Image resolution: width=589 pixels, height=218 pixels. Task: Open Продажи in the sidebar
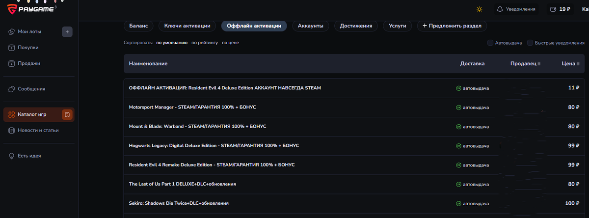tap(29, 63)
